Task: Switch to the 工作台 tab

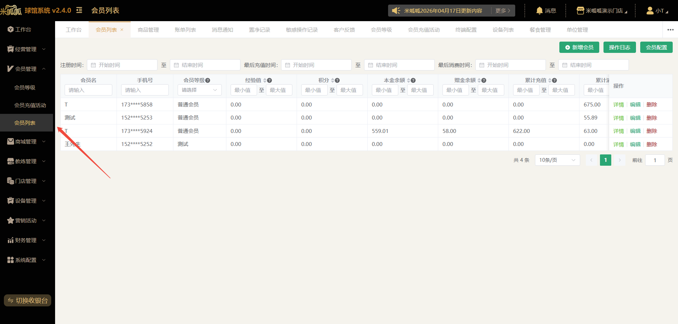Action: 73,30
